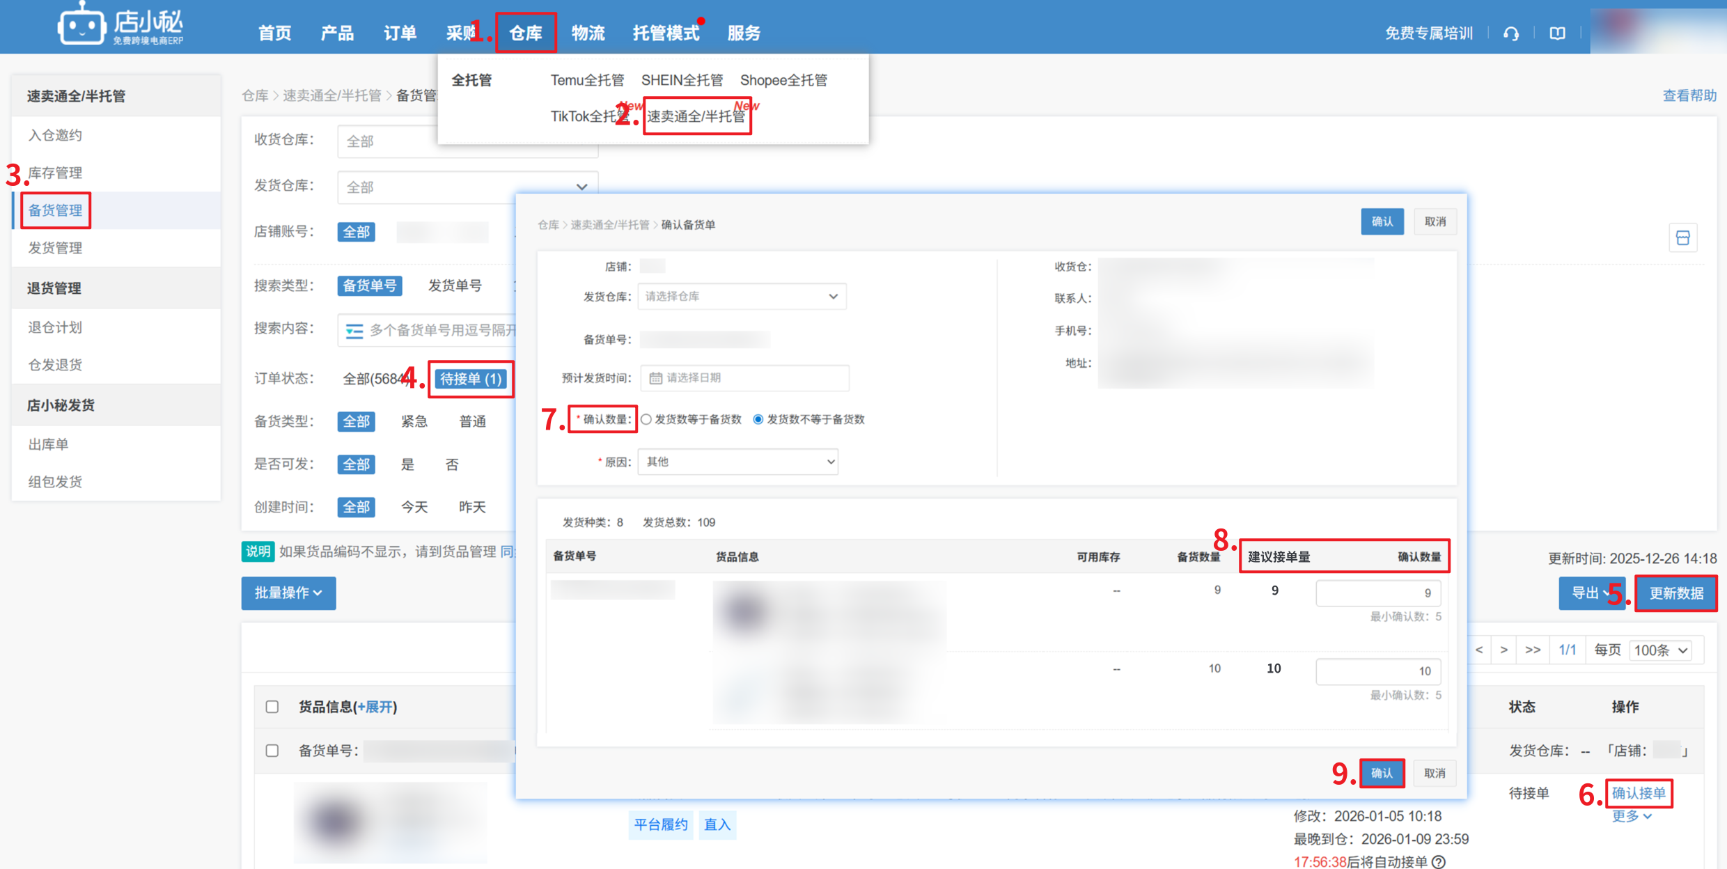Click the 更新数据 button
This screenshot has width=1727, height=869.
point(1675,593)
